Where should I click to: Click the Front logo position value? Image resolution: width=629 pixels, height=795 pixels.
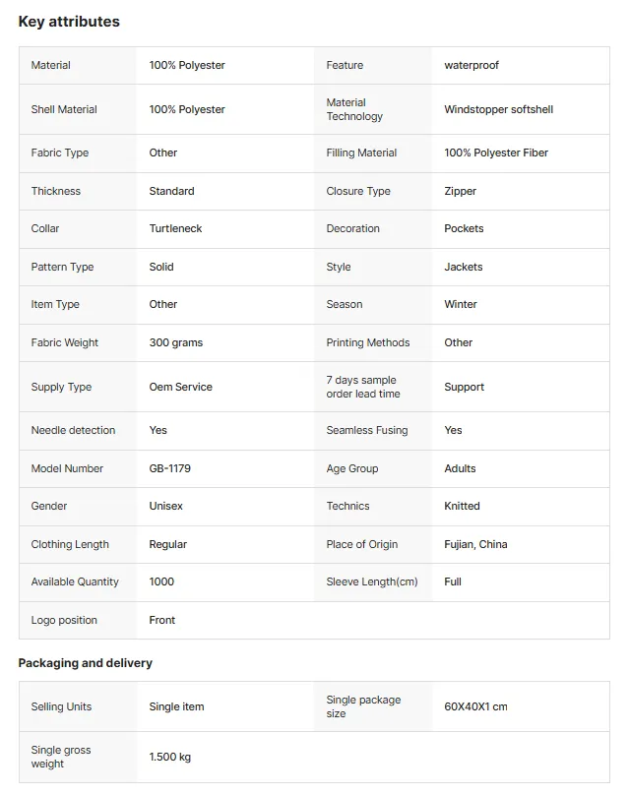coord(161,620)
